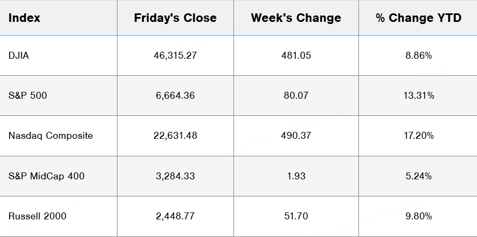Select MidCap 400 YTD value 5.24%
The image size is (477, 237).
(x=419, y=176)
